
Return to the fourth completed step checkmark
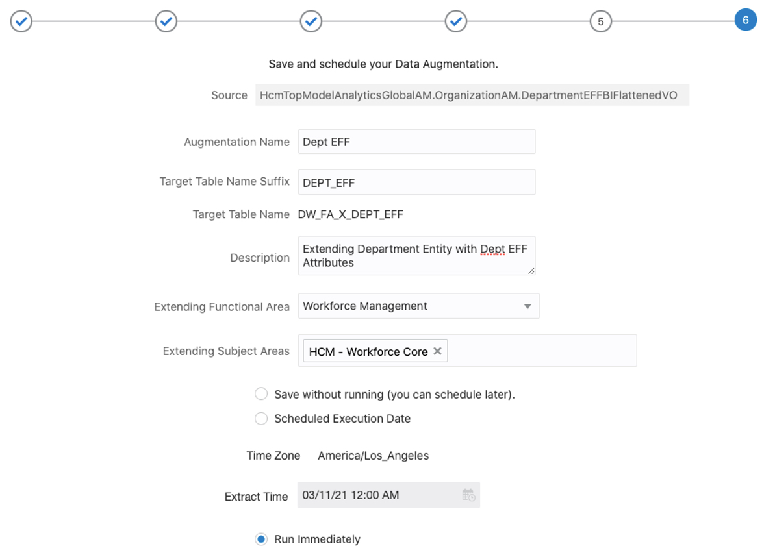pos(456,21)
